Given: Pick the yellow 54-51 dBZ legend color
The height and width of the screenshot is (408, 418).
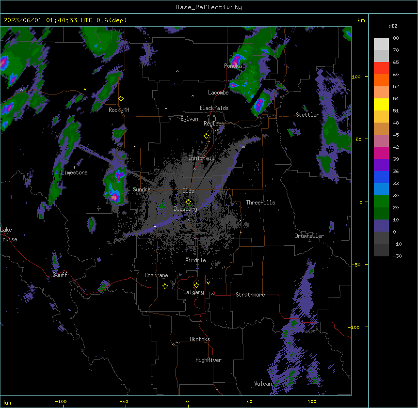Looking at the screenshot, I should 381,104.
